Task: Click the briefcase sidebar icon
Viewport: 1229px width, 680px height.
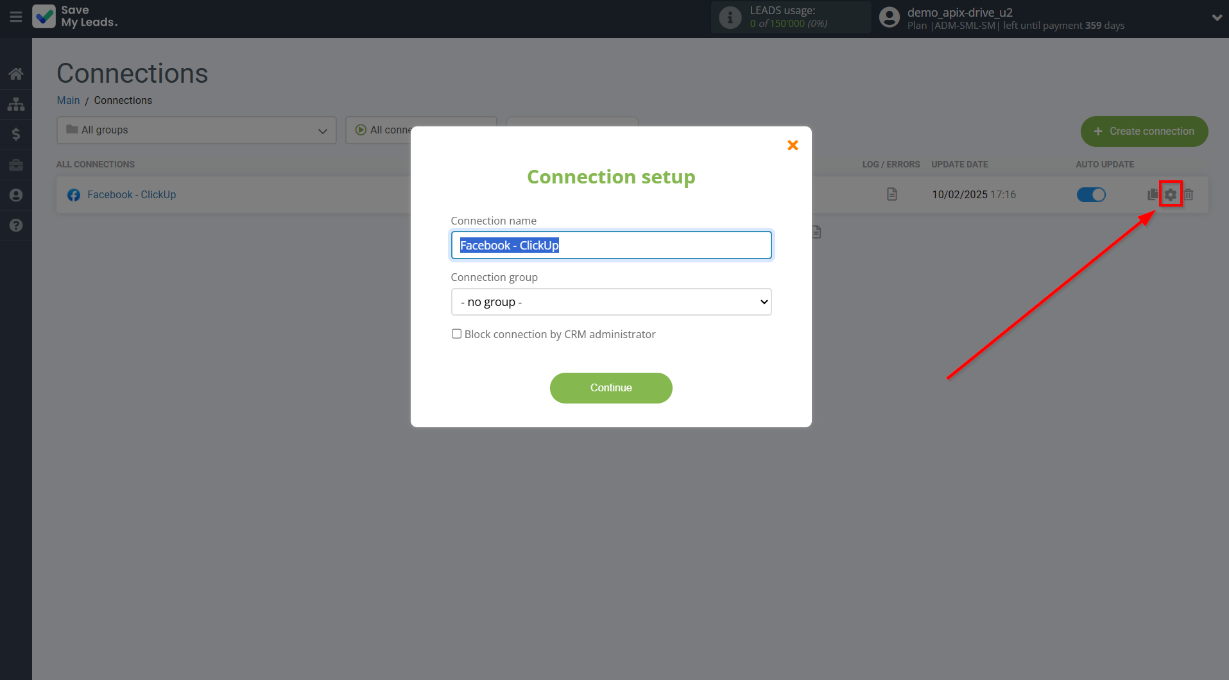Action: [16, 165]
